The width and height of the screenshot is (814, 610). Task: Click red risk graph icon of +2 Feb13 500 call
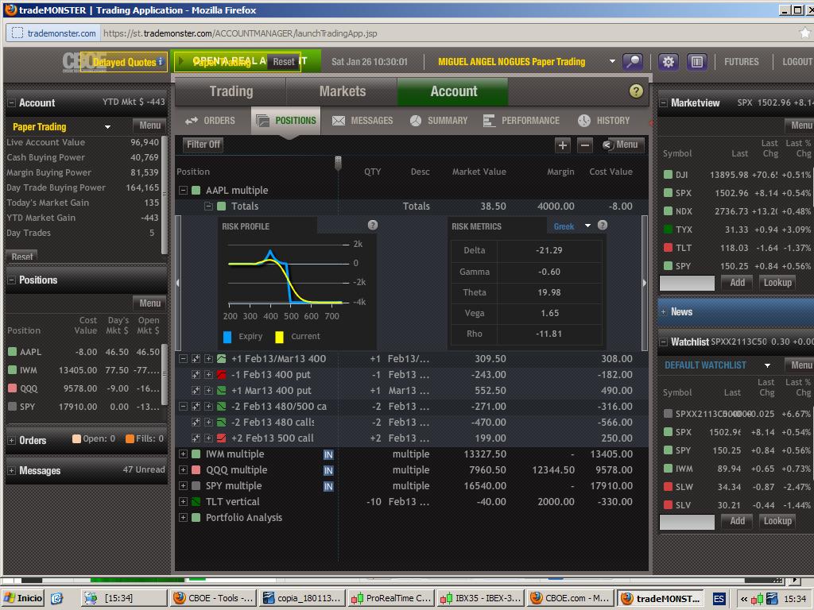point(221,438)
